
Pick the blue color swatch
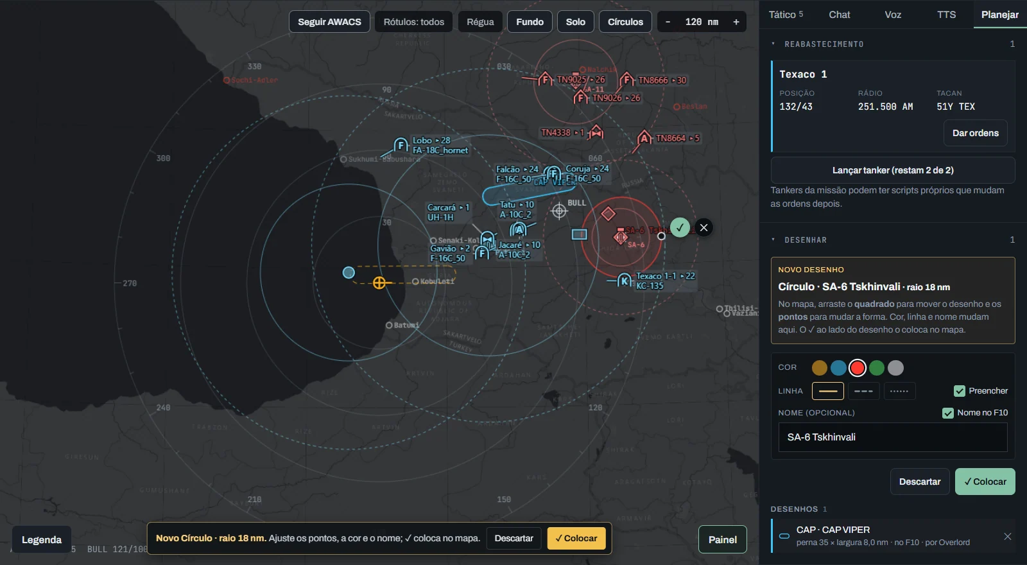(x=838, y=368)
